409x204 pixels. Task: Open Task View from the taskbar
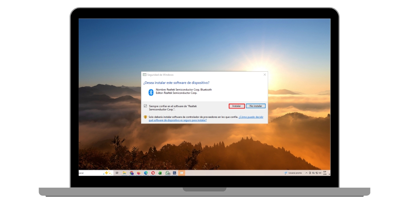click(x=117, y=173)
